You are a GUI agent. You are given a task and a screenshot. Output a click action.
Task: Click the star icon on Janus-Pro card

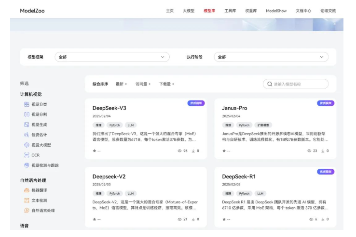(224, 151)
